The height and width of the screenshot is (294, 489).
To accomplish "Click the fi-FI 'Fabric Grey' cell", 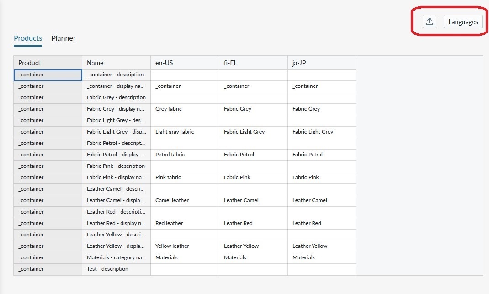I will click(x=254, y=109).
